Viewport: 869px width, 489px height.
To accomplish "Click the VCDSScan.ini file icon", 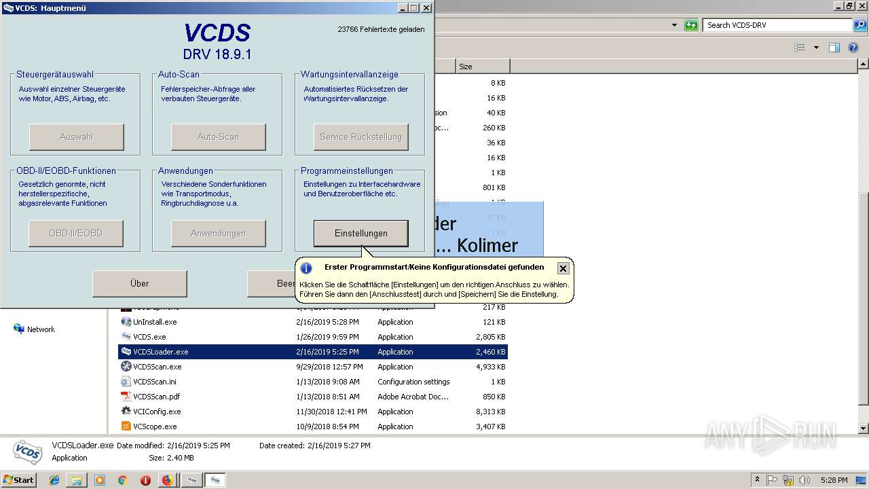I will (x=126, y=382).
